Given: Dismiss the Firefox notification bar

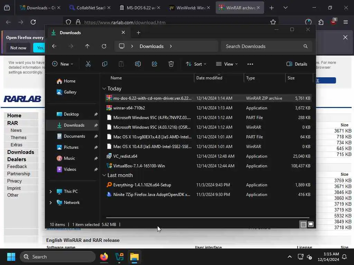Looking at the screenshot, I should 345,37.
